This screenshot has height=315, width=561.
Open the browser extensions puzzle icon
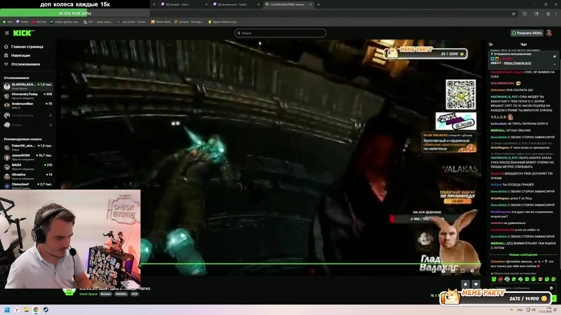click(x=525, y=14)
